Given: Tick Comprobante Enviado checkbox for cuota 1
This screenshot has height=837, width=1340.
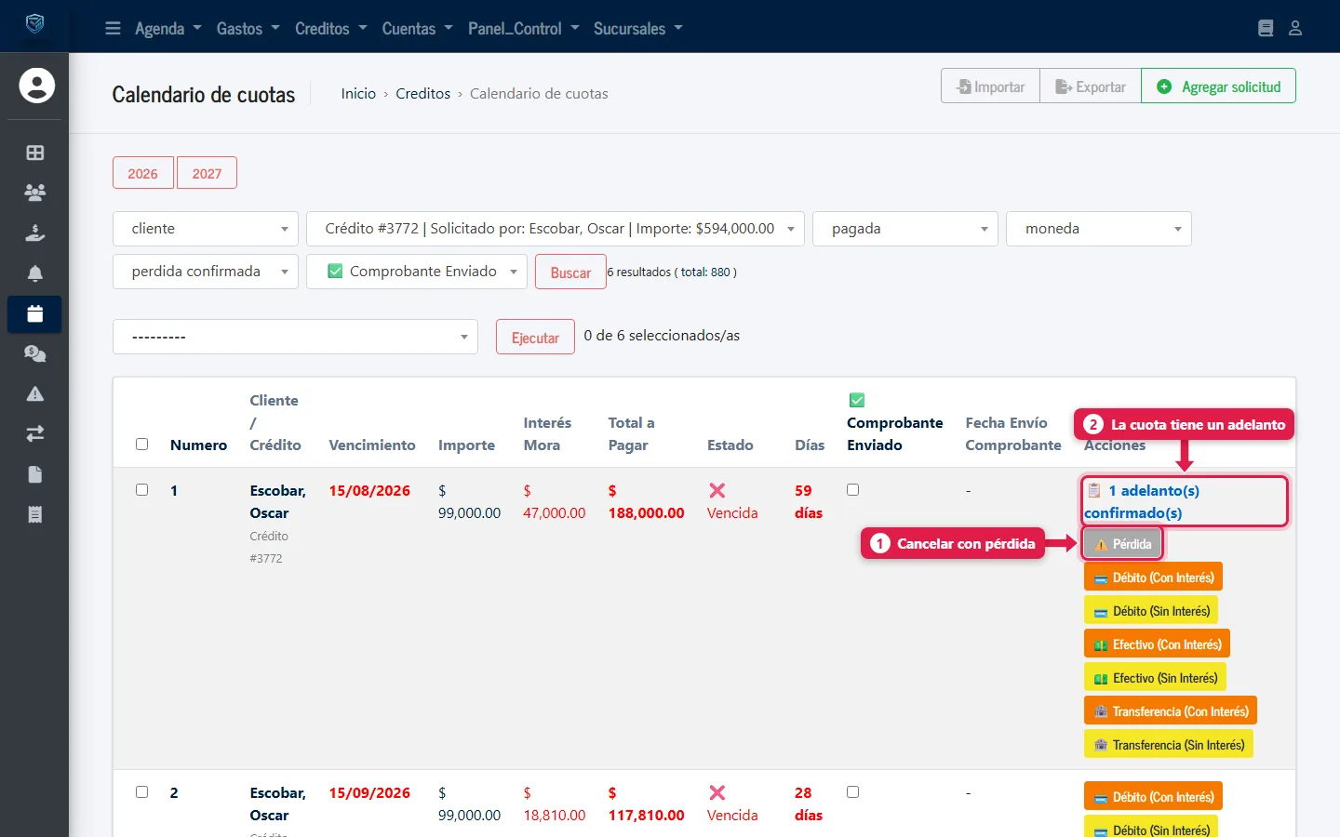Looking at the screenshot, I should (853, 489).
